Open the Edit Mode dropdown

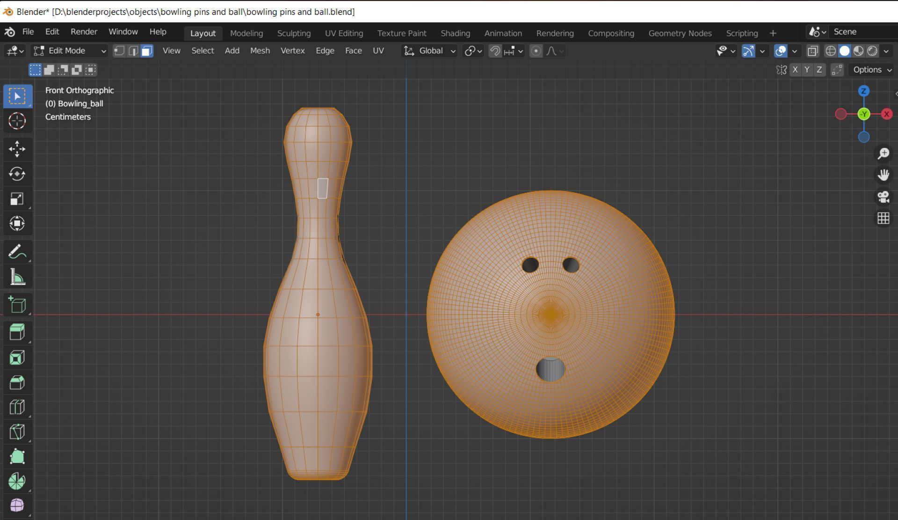tap(70, 51)
